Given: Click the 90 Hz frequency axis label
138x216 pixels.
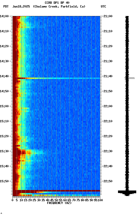Looking at the screenshot, I should [91, 200].
